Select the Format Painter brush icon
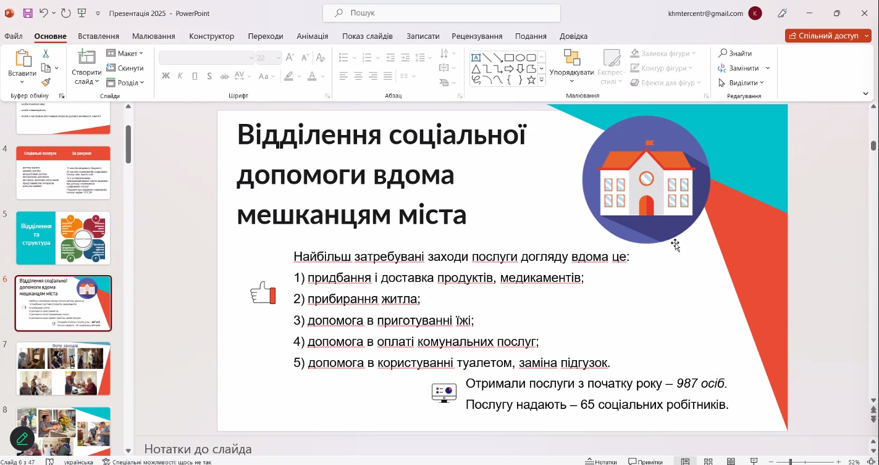Viewport: 879px width, 465px height. coord(46,82)
